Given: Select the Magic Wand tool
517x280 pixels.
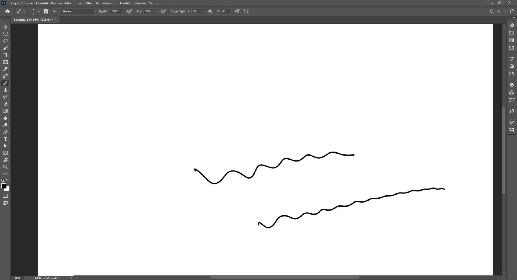Looking at the screenshot, I should (5, 48).
